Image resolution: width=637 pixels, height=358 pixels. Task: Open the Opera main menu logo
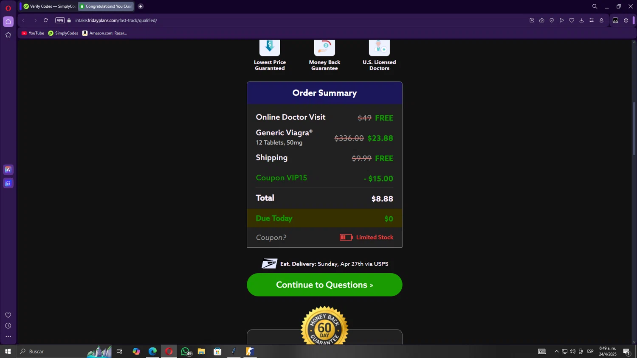click(x=8, y=8)
